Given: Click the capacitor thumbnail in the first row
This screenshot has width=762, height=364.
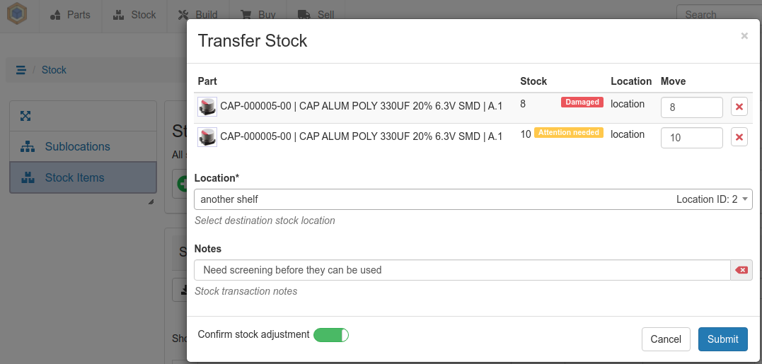Looking at the screenshot, I should (207, 107).
